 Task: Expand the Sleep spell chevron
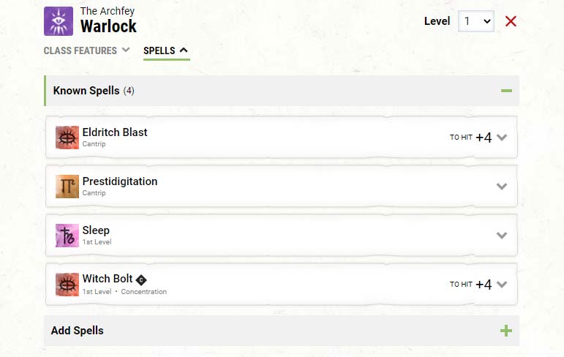coord(502,236)
